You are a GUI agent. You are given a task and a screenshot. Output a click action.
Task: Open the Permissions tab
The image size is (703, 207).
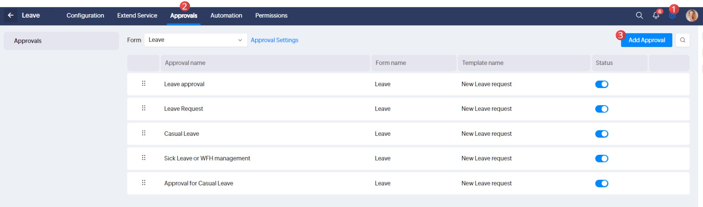271,15
